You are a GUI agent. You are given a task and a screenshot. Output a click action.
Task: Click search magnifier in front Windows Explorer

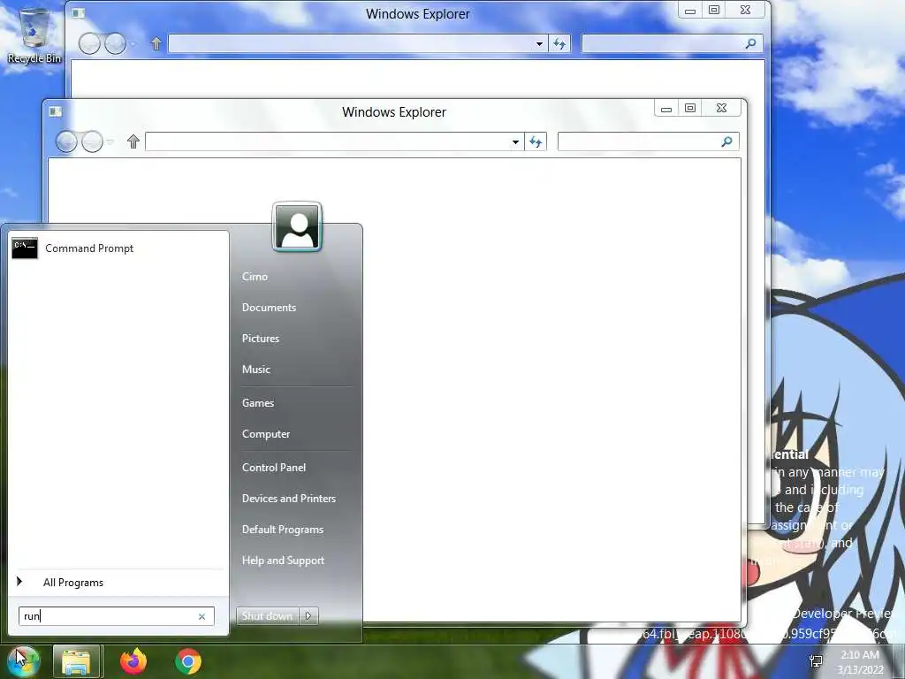(727, 141)
